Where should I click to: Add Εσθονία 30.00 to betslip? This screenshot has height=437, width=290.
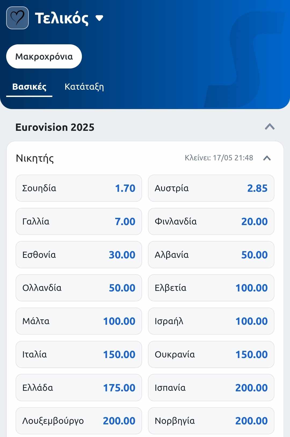79,255
